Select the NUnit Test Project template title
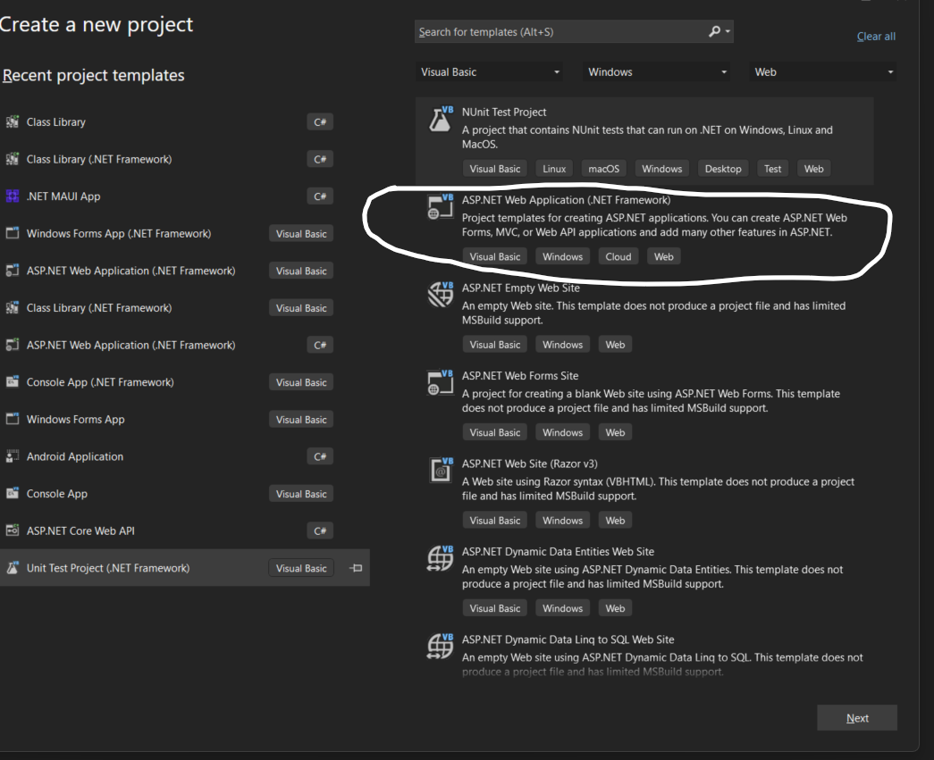The height and width of the screenshot is (760, 934). [504, 112]
